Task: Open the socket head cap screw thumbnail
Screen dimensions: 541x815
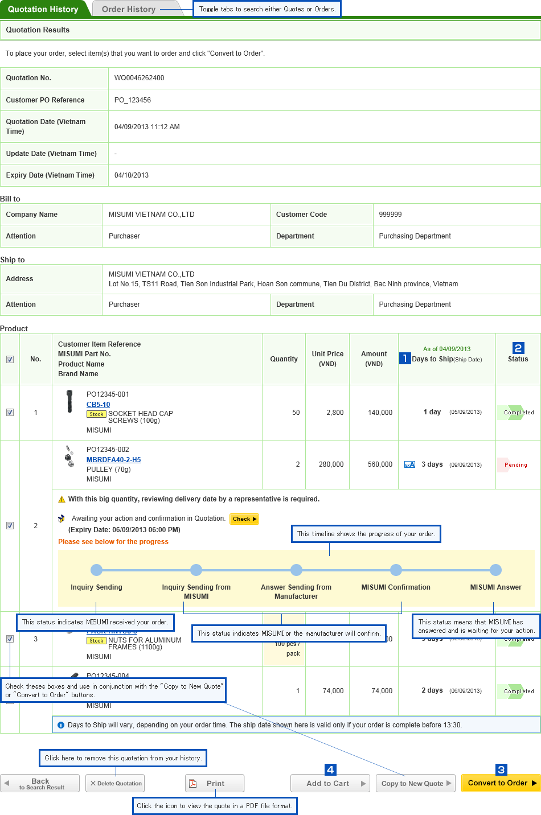Action: [69, 401]
